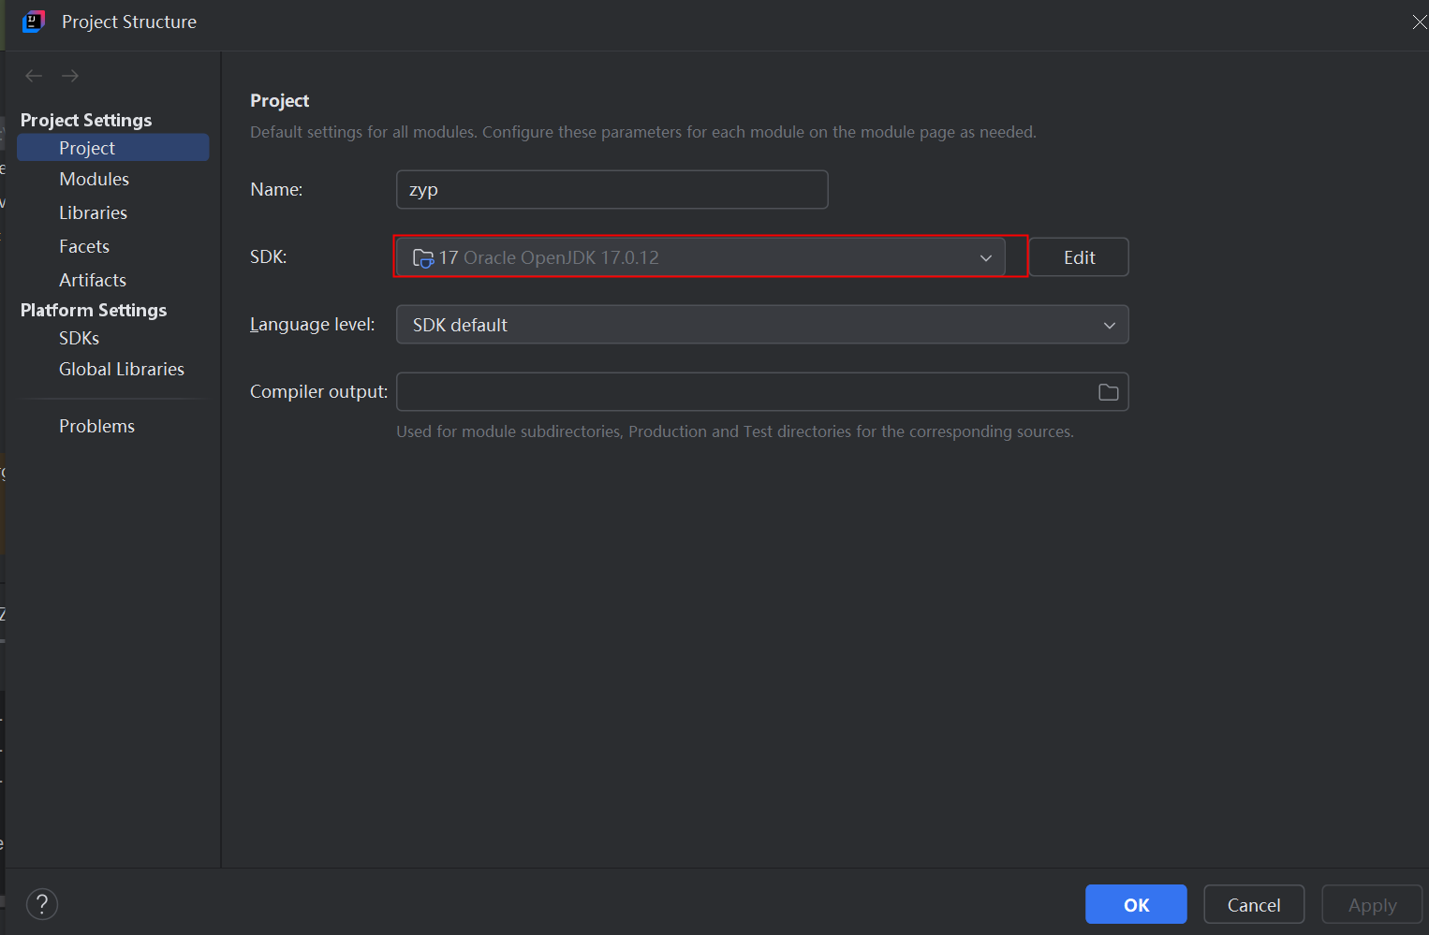This screenshot has width=1429, height=935.
Task: Show the Artifacts page
Action: click(92, 280)
